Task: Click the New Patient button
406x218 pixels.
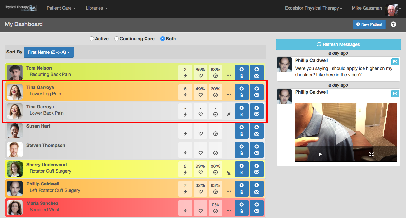Action: [x=369, y=24]
